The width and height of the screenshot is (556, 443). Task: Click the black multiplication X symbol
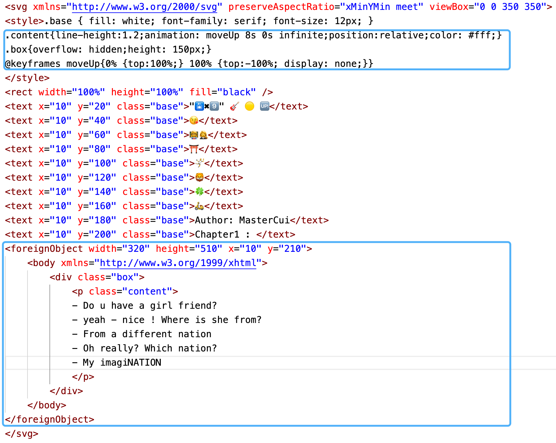click(x=207, y=107)
